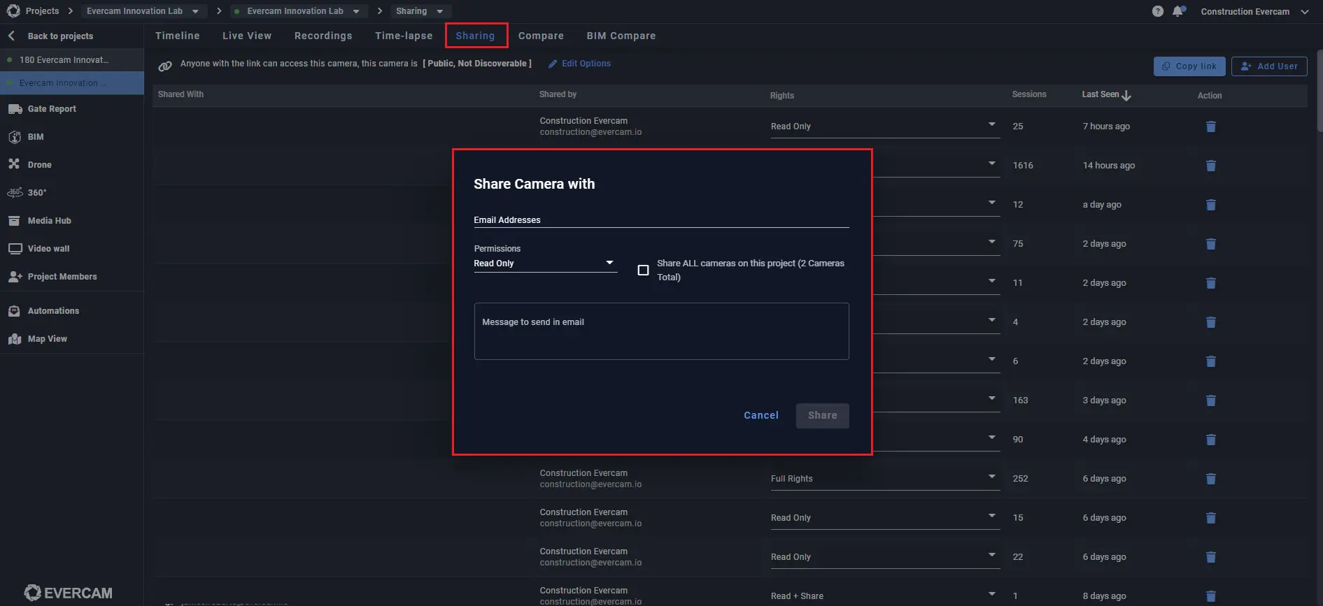Switch to the Recordings tab
This screenshot has width=1323, height=606.
[323, 36]
